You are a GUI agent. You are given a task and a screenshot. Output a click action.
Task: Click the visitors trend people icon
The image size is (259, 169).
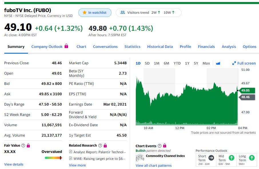[x=123, y=12]
